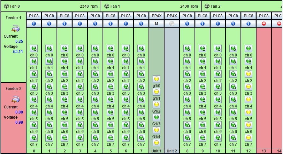Screen dimensions: 283x154
Task: Click Feeder 1 voltage value -53.11
Action: click(x=18, y=52)
